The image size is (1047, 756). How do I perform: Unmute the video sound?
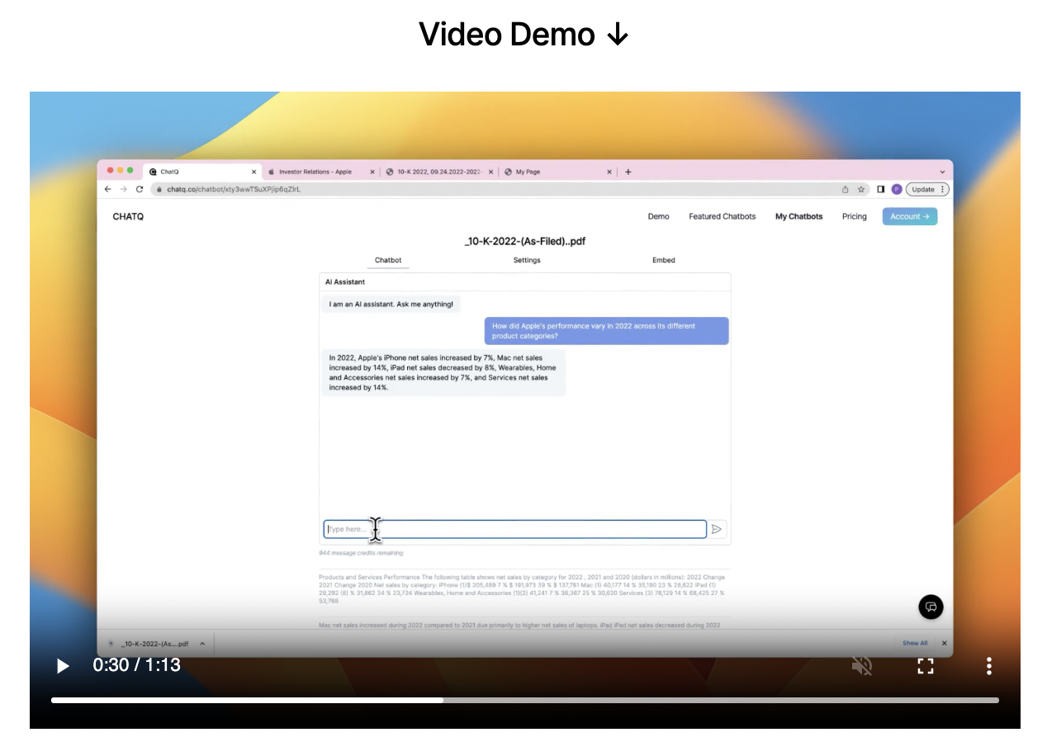(862, 666)
